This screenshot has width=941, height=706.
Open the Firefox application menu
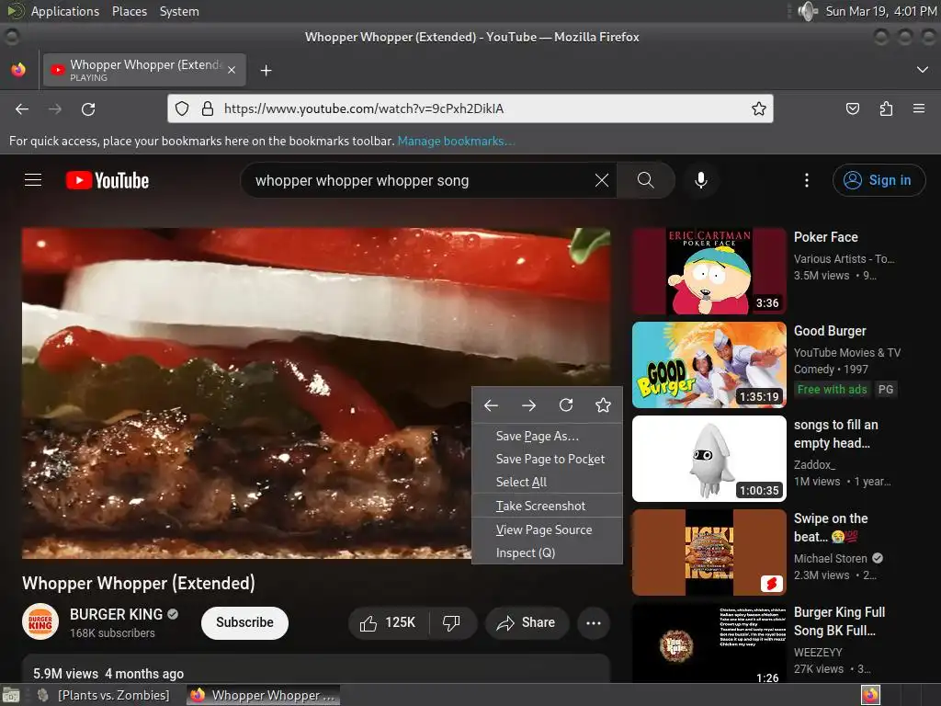[918, 108]
